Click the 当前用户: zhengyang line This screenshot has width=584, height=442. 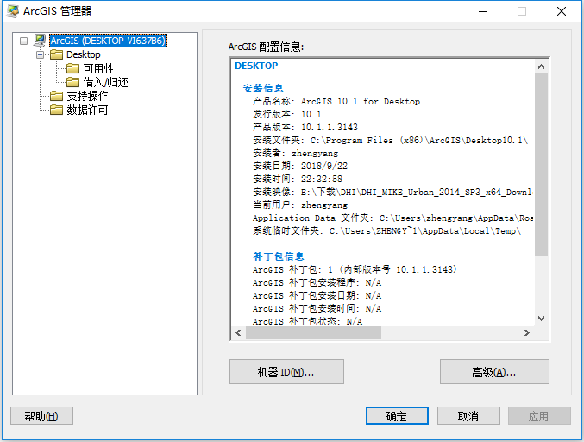coord(300,205)
